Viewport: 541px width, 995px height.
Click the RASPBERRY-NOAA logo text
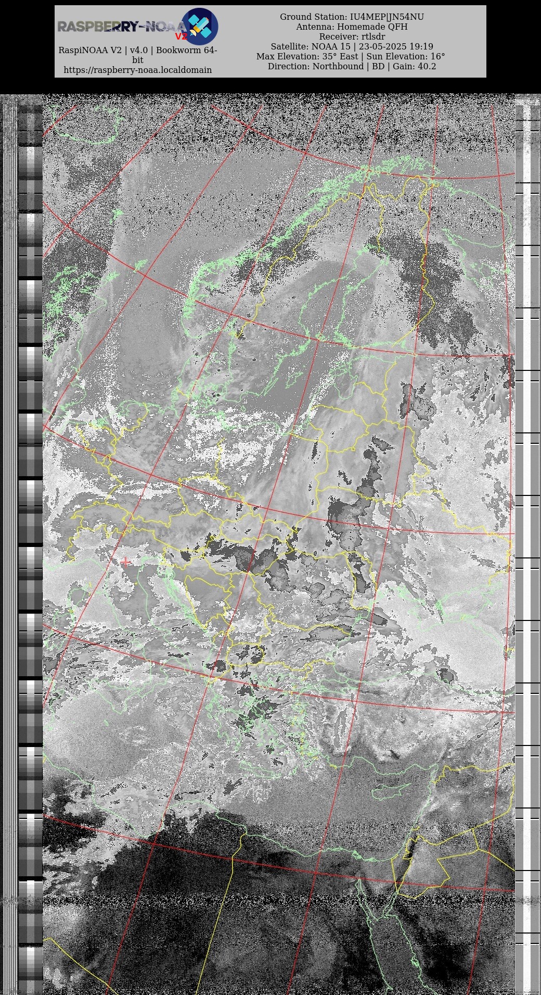pos(121,27)
